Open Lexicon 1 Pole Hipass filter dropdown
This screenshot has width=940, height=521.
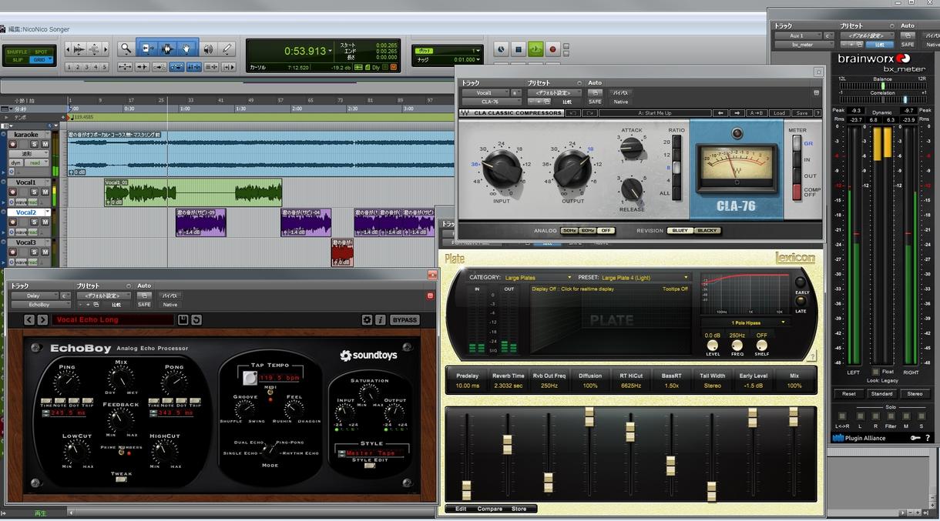pos(745,322)
